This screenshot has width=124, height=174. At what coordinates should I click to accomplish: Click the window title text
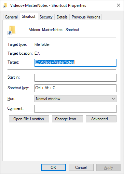[48, 5]
